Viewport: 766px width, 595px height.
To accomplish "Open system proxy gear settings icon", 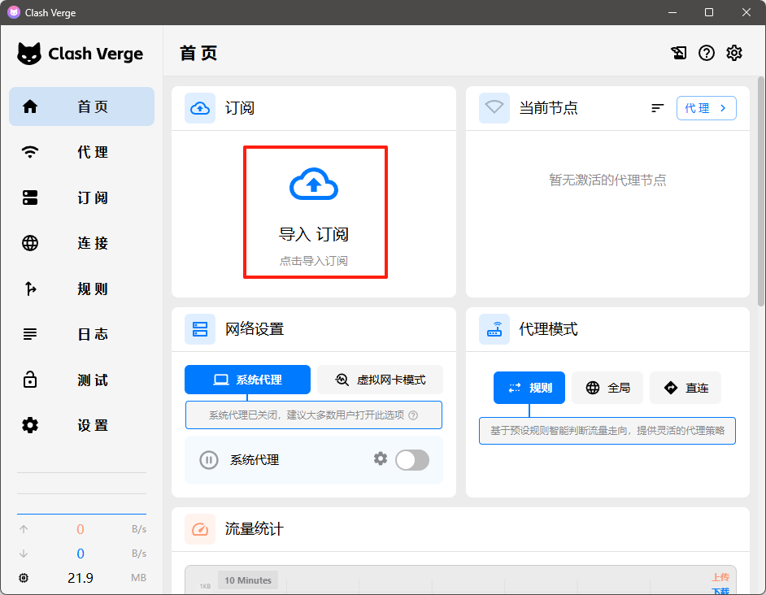I will [380, 459].
